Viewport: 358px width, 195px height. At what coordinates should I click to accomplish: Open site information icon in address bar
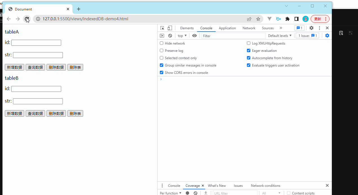(x=38, y=19)
